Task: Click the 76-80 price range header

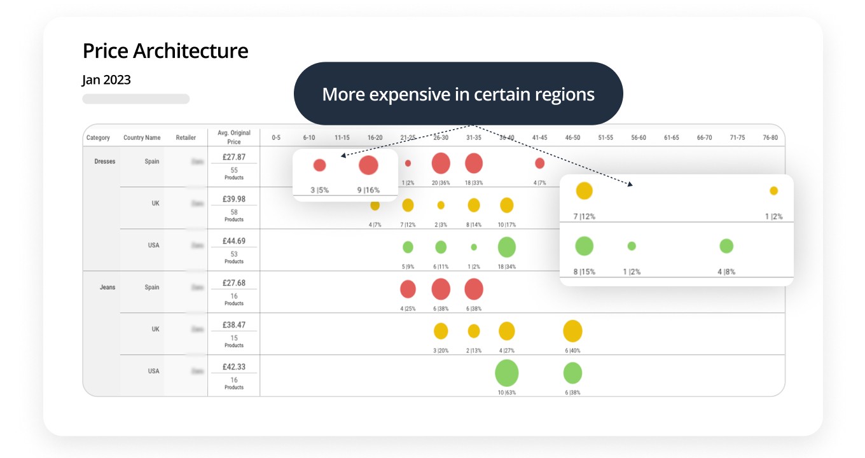Action: (x=770, y=137)
